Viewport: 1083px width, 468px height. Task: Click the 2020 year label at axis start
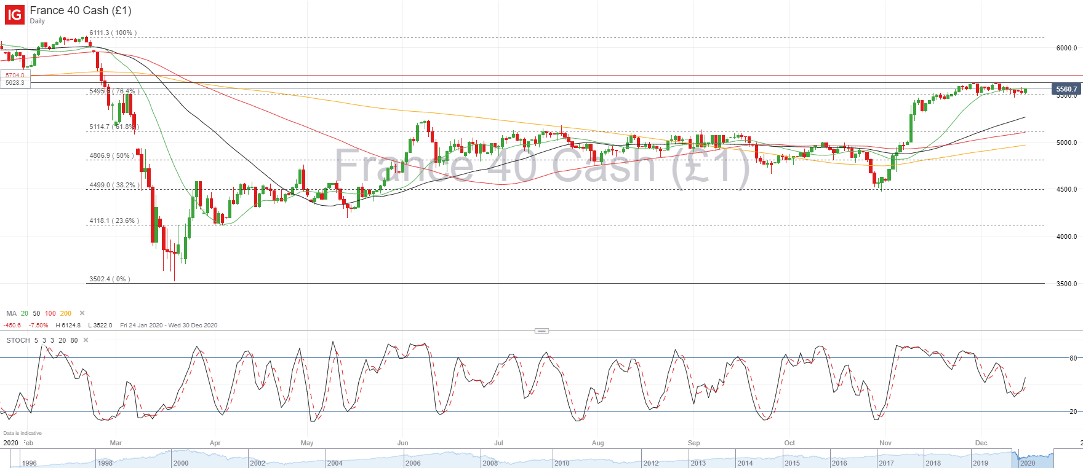coord(10,443)
